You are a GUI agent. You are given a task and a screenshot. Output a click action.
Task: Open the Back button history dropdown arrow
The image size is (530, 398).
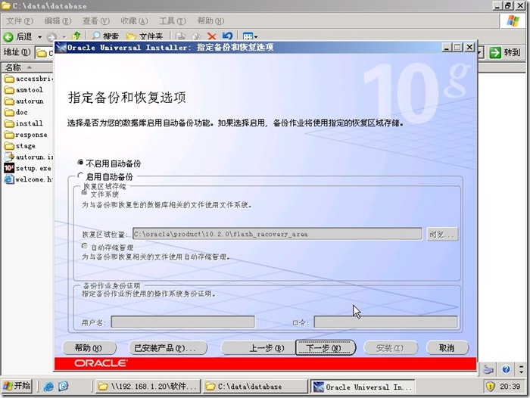tap(39, 36)
